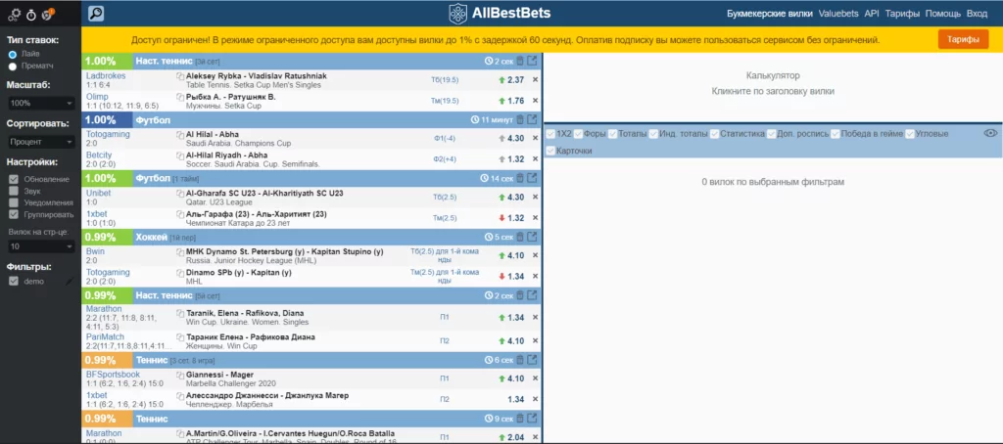The height and width of the screenshot is (444, 1003).
Task: Remove the Betcity 1.32 Ф2(+4) bet
Action: [x=536, y=159]
